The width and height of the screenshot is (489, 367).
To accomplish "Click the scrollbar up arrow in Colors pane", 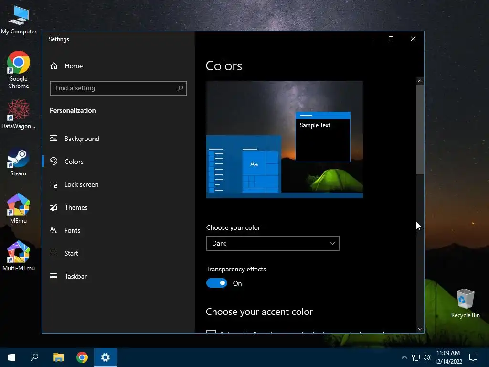I will [420, 81].
